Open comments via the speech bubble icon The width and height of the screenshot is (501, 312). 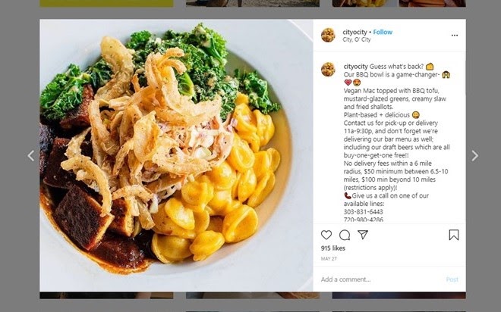tap(345, 235)
